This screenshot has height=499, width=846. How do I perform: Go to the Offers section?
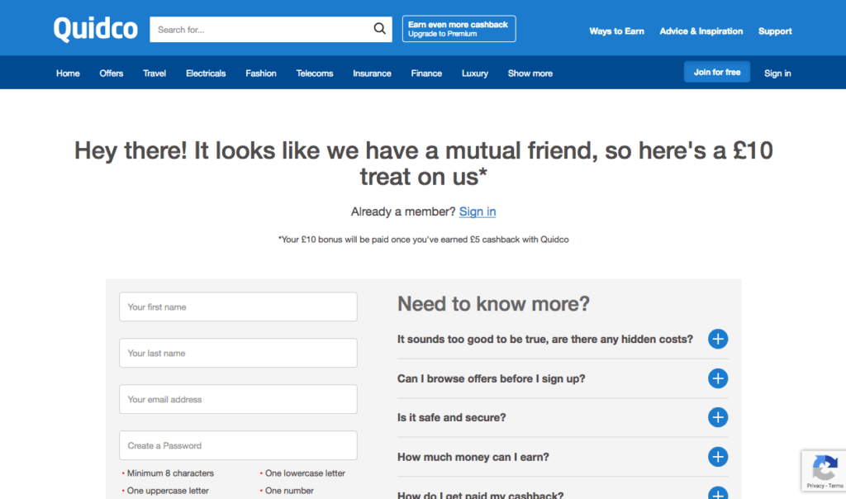pyautogui.click(x=112, y=74)
